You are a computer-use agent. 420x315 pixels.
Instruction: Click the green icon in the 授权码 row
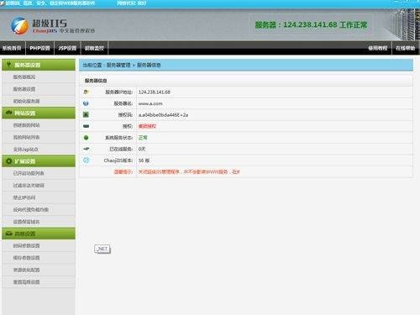[86, 114]
